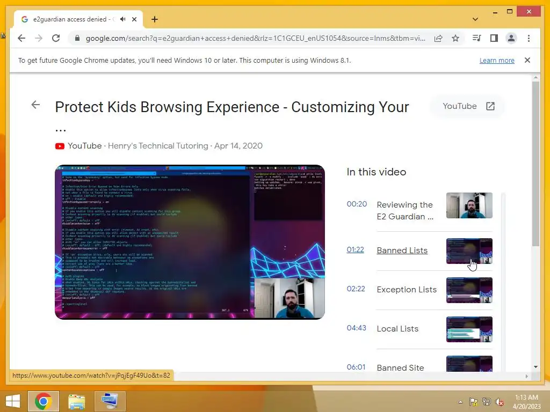Open Learn more link about Chrome updates
This screenshot has width=550, height=412.
point(497,60)
